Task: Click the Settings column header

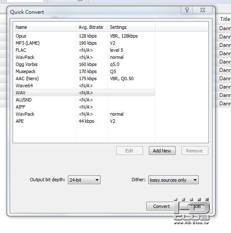Action: pos(131,27)
